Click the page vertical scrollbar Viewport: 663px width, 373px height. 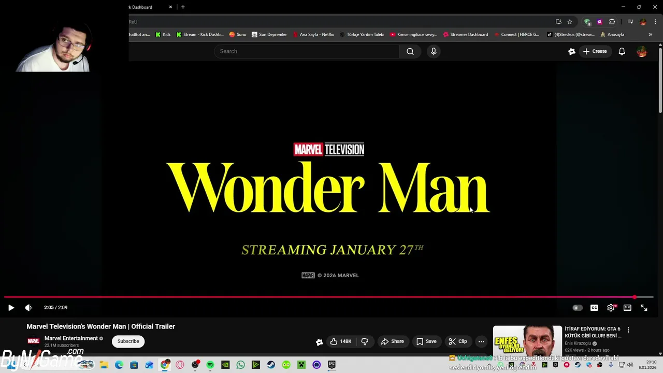tap(660, 80)
